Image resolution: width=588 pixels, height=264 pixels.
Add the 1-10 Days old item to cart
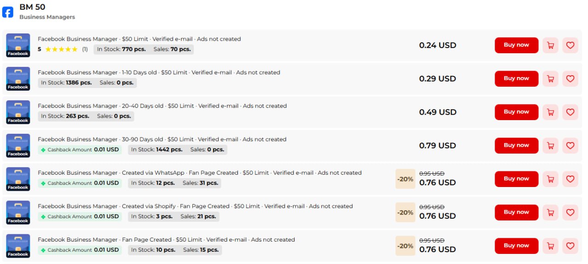[550, 79]
